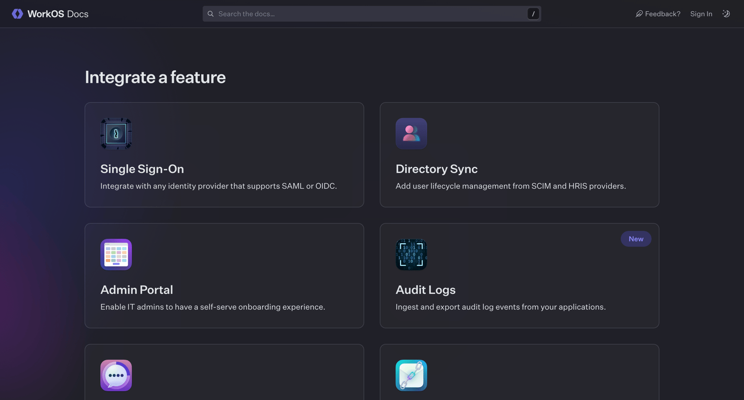Click the Integrate a feature heading

(x=155, y=77)
